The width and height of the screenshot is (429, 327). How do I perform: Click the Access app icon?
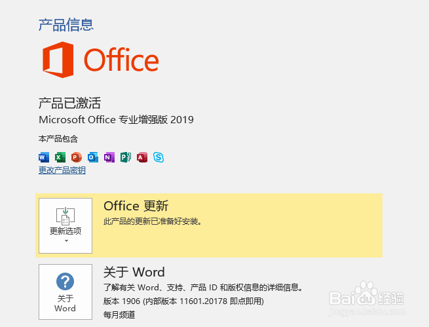point(142,157)
